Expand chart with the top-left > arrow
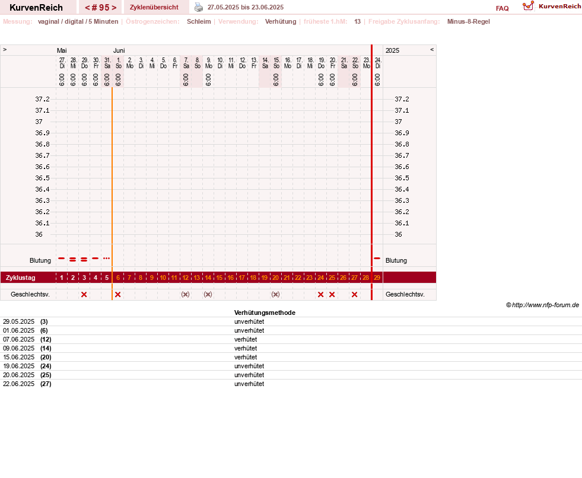The image size is (582, 478). 5,49
